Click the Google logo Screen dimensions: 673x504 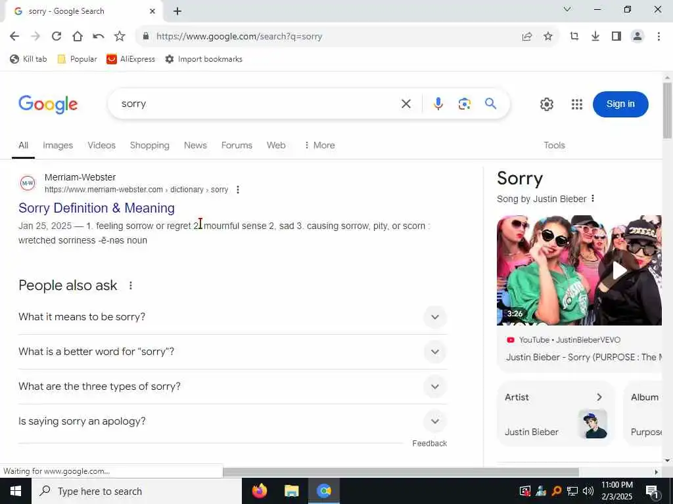[48, 104]
